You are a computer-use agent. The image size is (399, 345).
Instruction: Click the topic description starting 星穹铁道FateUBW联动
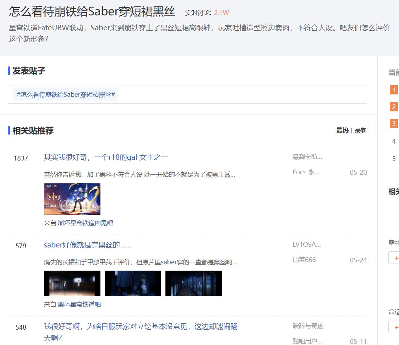pos(199,33)
